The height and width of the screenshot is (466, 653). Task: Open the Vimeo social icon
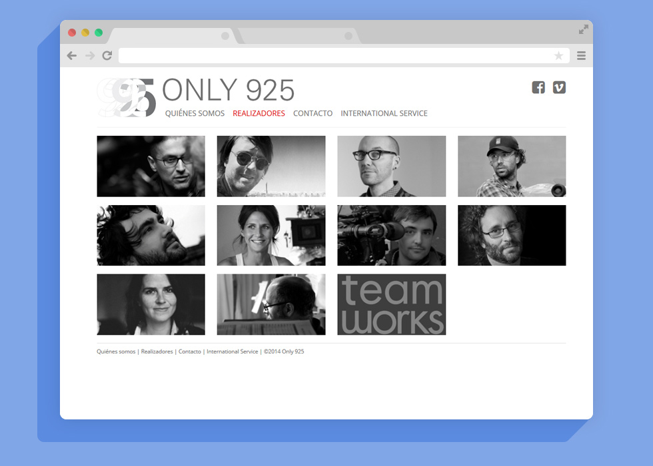(x=559, y=87)
